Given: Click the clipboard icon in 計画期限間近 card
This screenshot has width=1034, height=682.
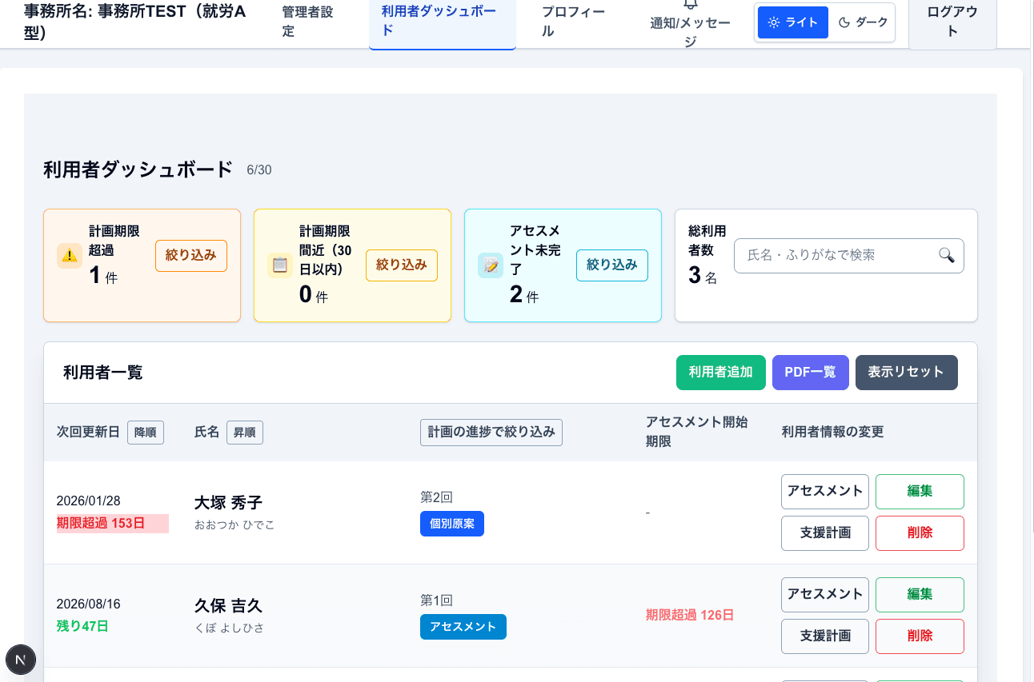Looking at the screenshot, I should pyautogui.click(x=280, y=265).
